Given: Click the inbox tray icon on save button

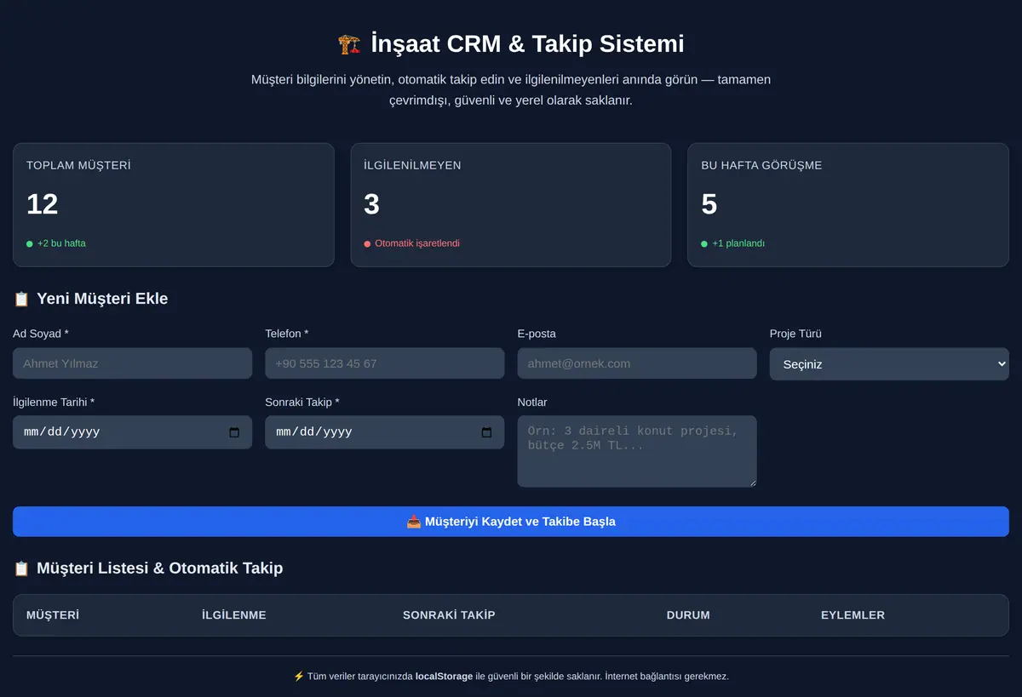Looking at the screenshot, I should coord(414,522).
